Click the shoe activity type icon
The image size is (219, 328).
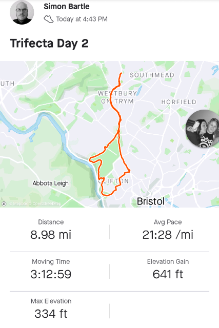click(48, 19)
